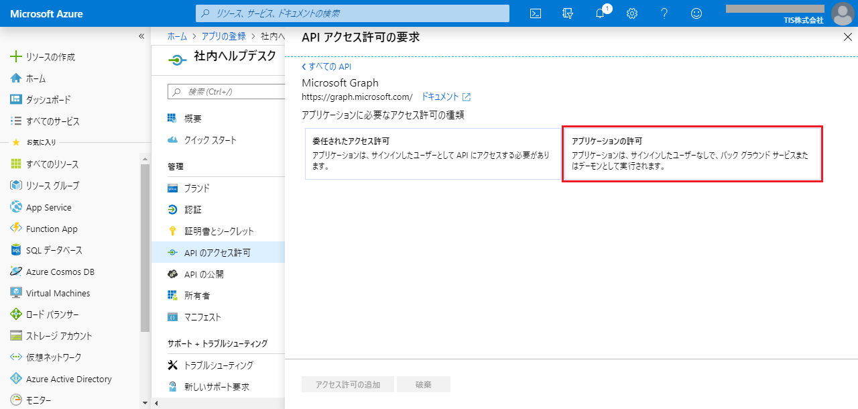
Task: Click the scroll-down arrow of the sidebar
Action: pyautogui.click(x=145, y=403)
